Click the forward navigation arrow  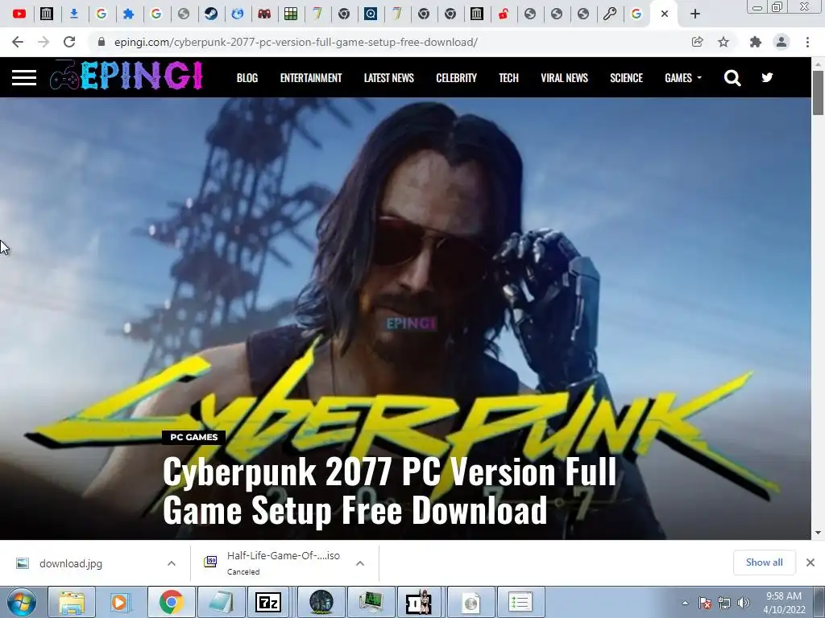pos(44,42)
